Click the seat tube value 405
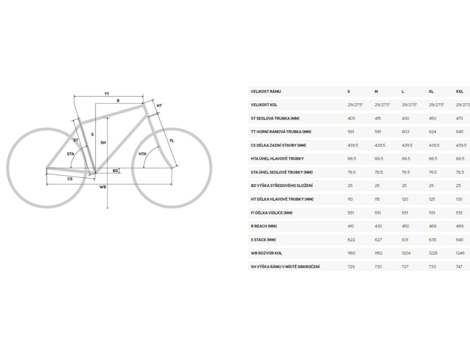Image resolution: width=470 pixels, height=352 pixels. coord(352,118)
